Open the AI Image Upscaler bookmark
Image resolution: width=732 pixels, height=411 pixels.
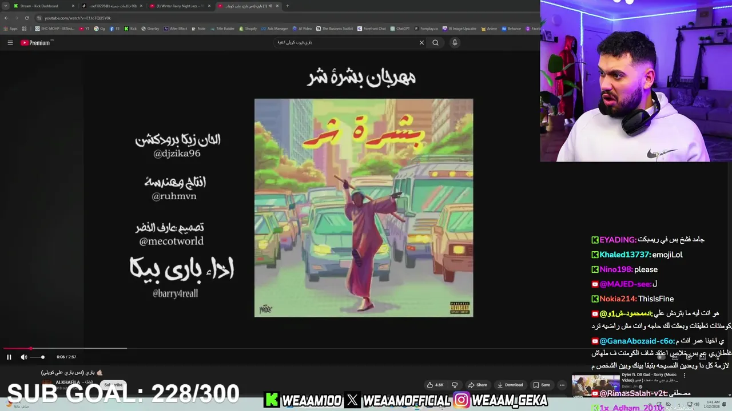459,29
